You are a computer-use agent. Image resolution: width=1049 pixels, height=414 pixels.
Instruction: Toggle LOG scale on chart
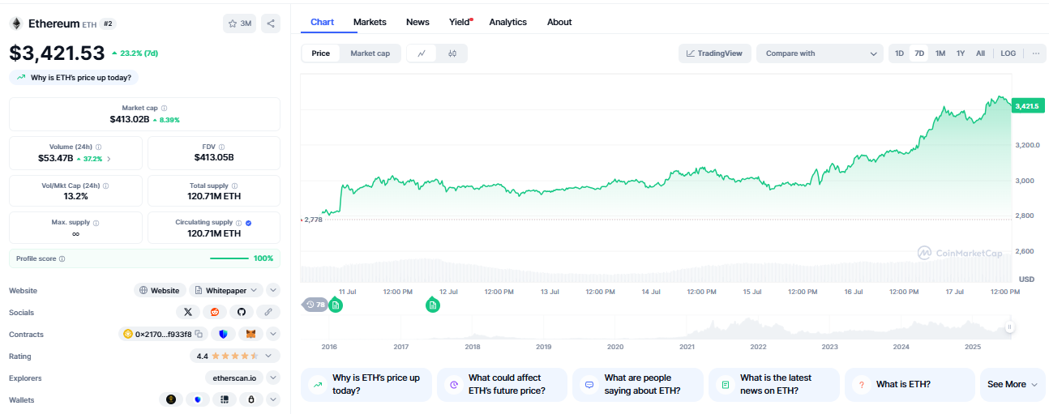click(x=1008, y=53)
